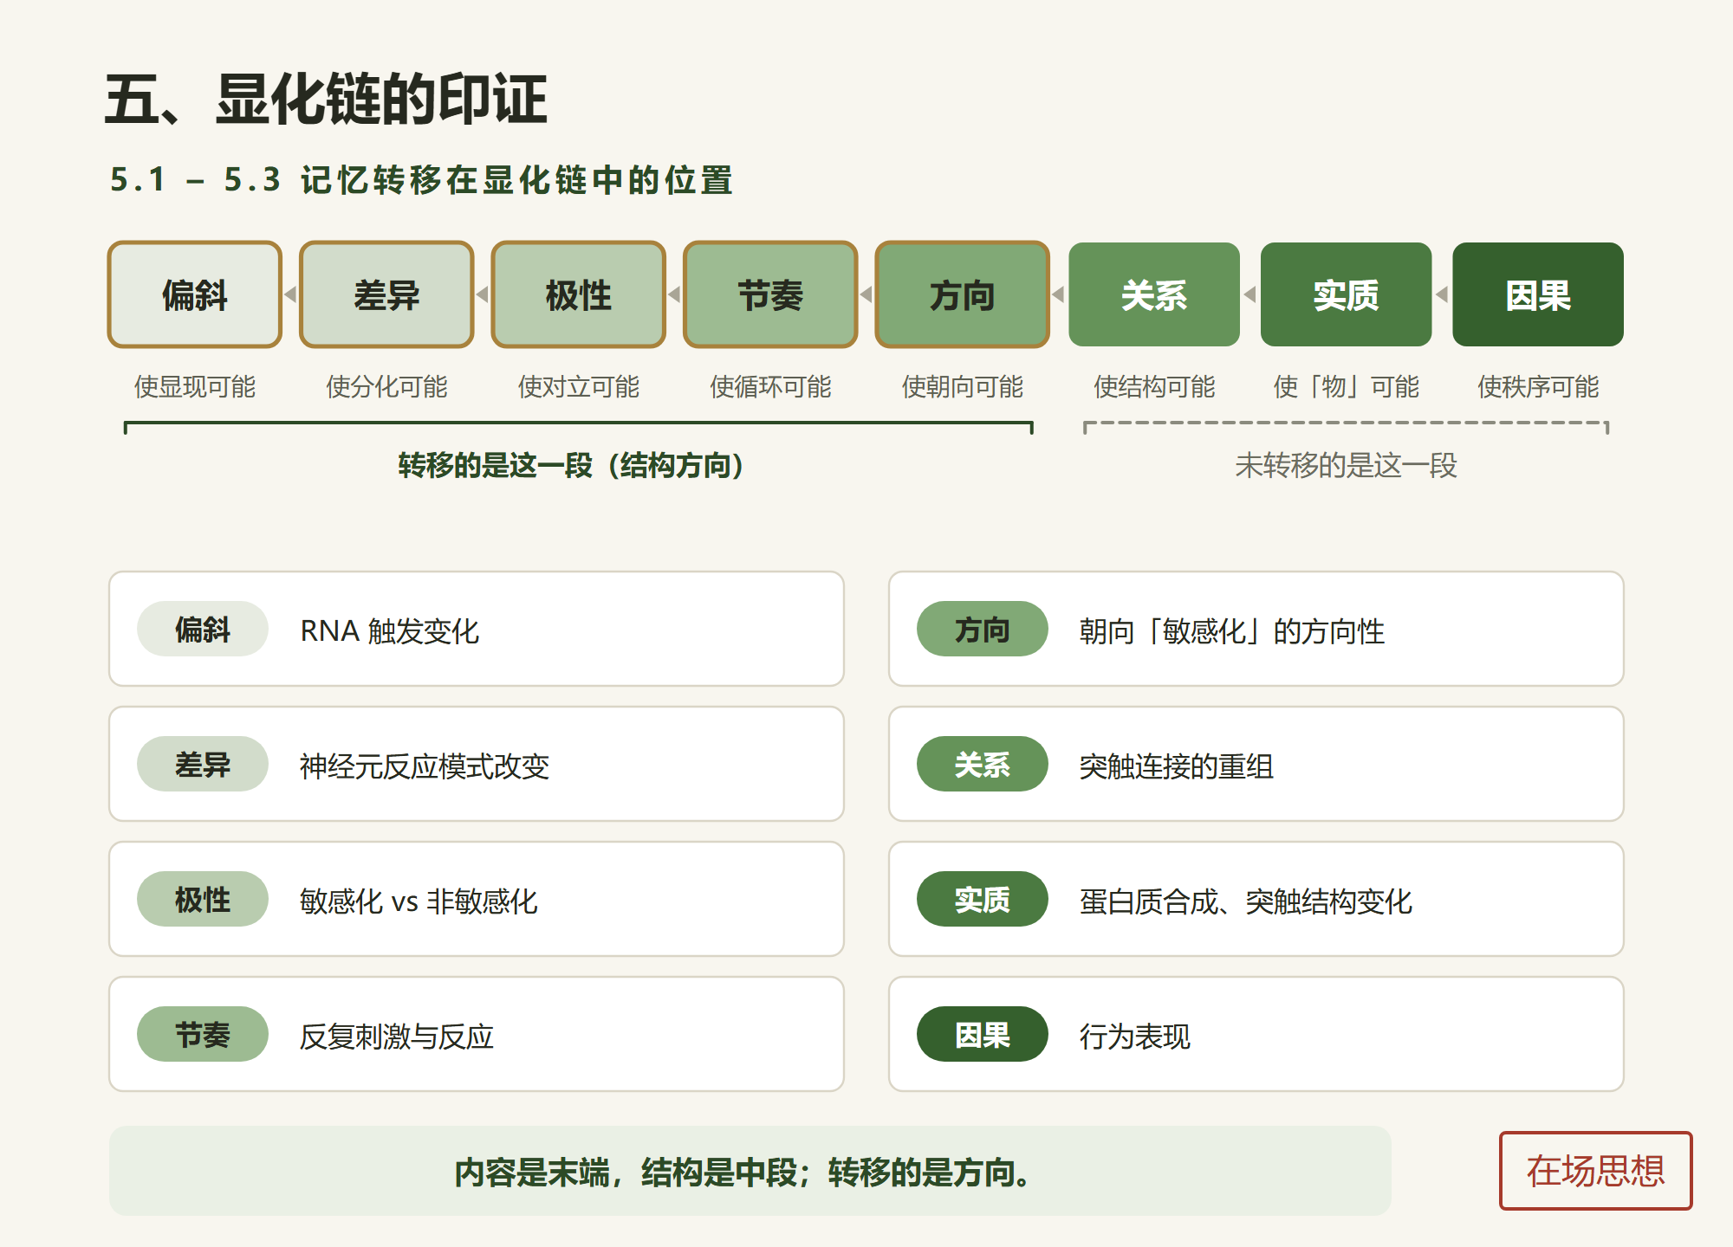Click the 偏斜 box in the chain diagram
Viewport: 1733px width, 1247px height.
click(195, 294)
